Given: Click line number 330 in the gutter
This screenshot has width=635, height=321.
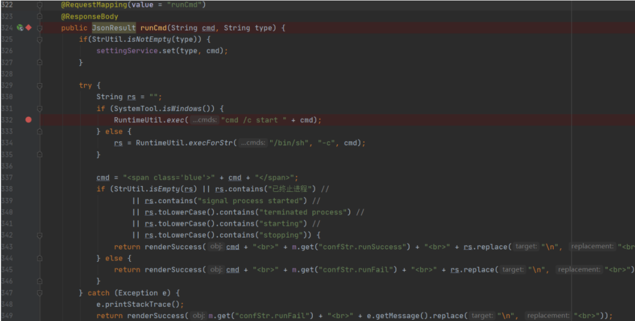Looking at the screenshot, I should pos(7,97).
